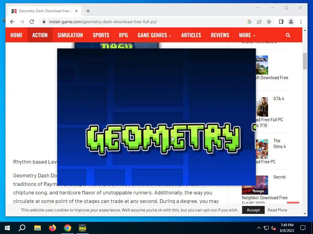Open the SPORTS category
313x234 pixels.
pos(101,35)
